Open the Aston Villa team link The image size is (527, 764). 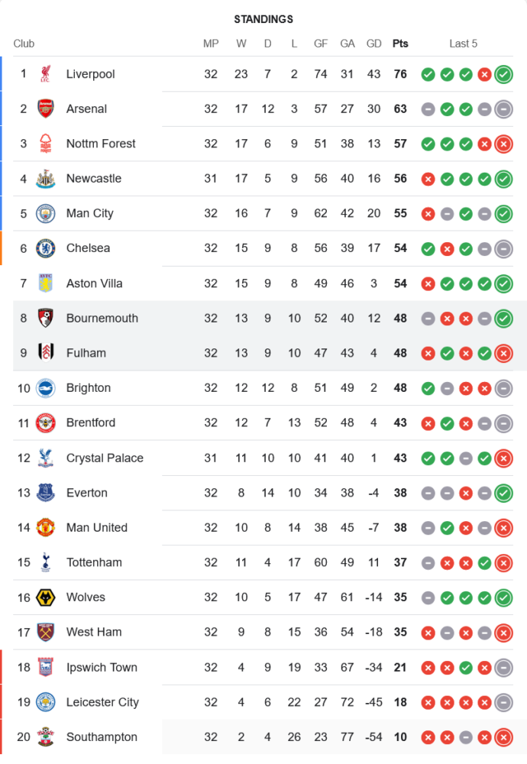tap(94, 283)
